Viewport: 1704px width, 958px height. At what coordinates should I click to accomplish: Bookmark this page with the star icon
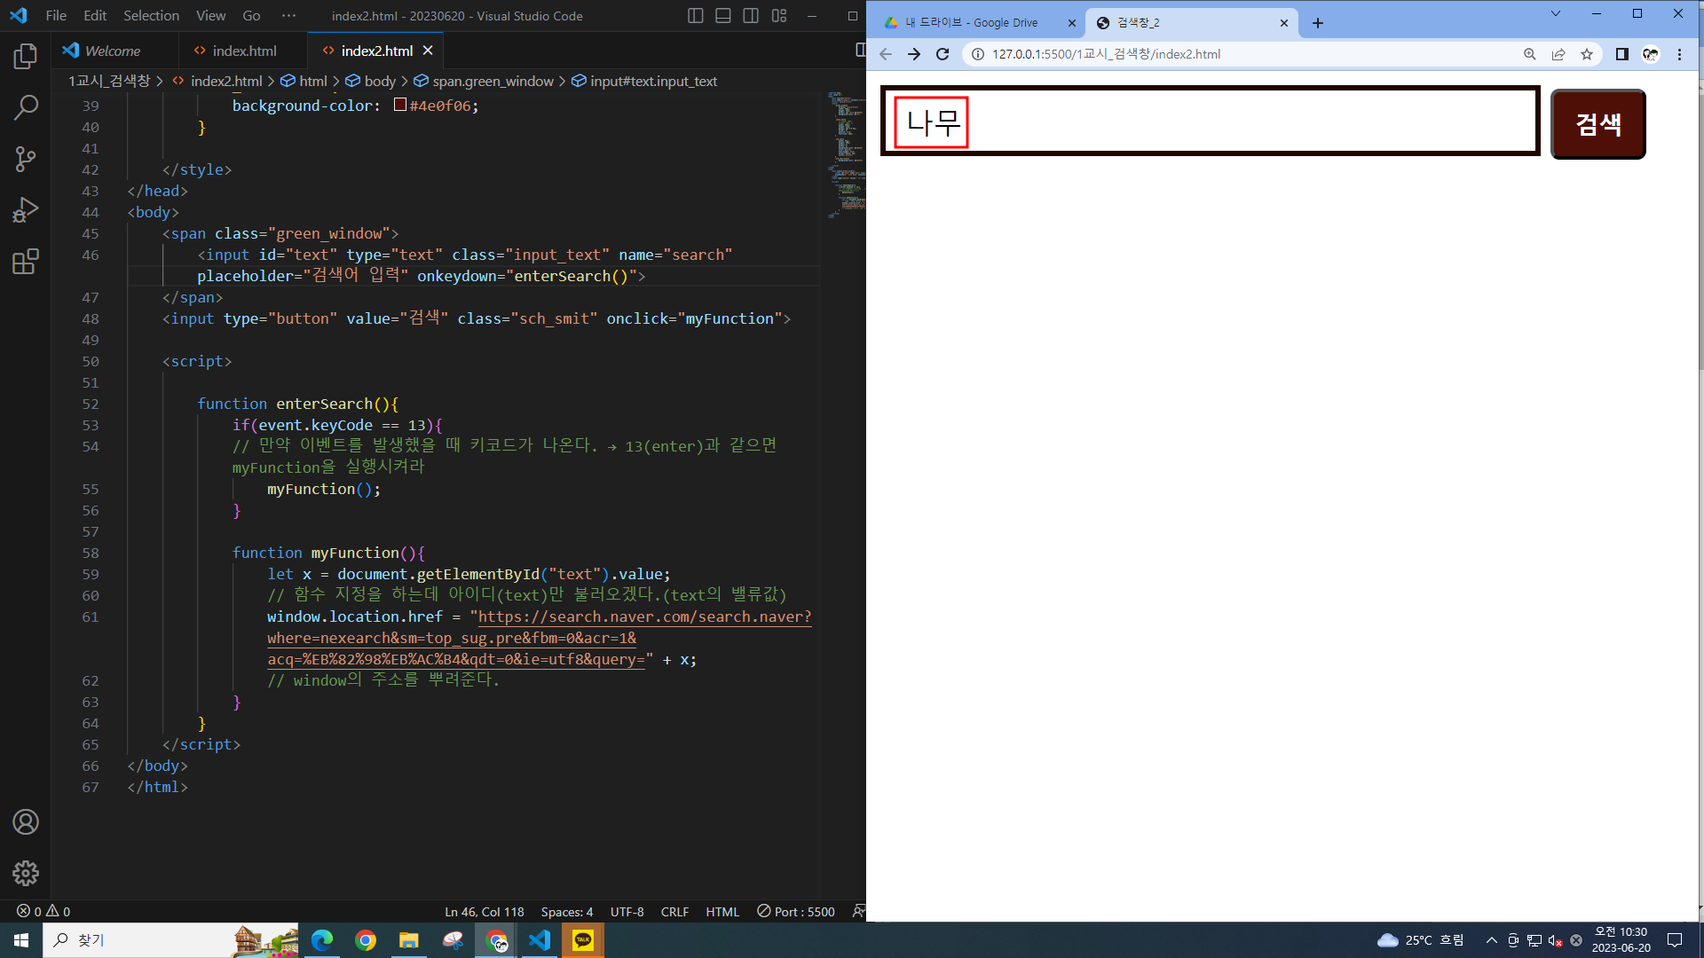[x=1587, y=54]
